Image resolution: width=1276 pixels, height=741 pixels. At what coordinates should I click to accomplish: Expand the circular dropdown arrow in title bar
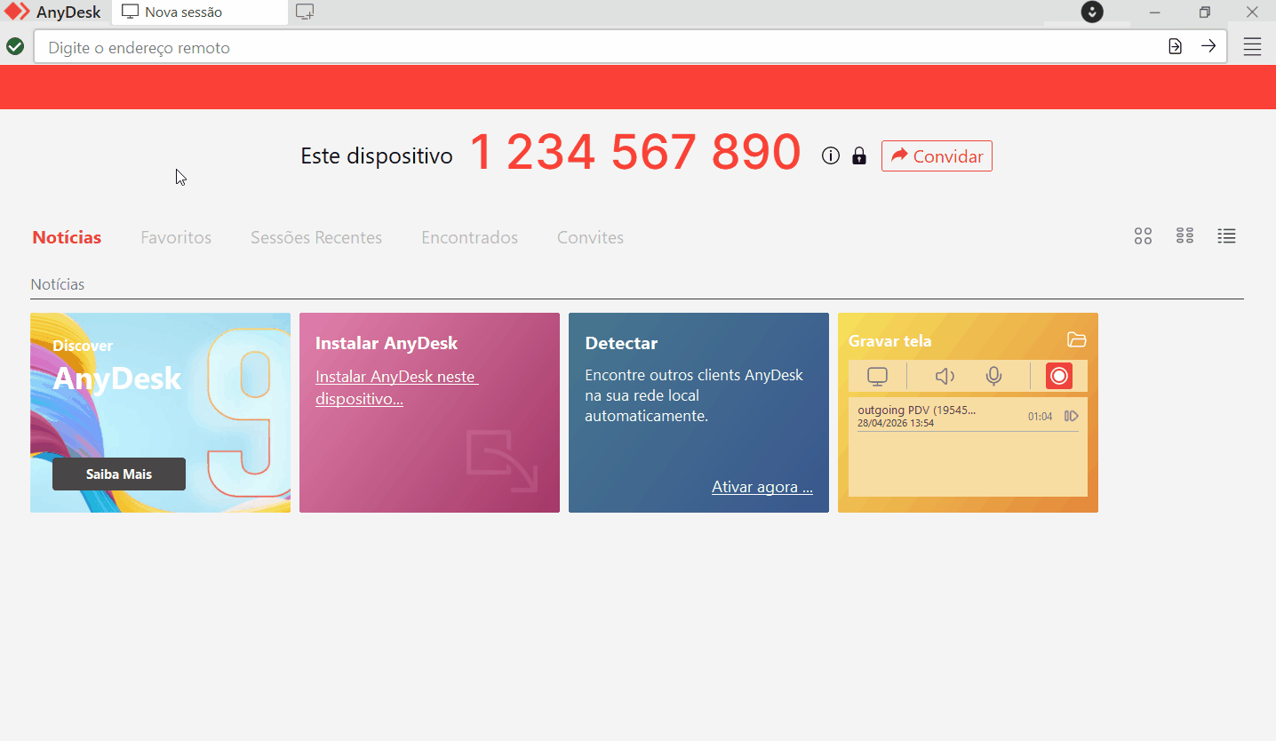(1092, 12)
